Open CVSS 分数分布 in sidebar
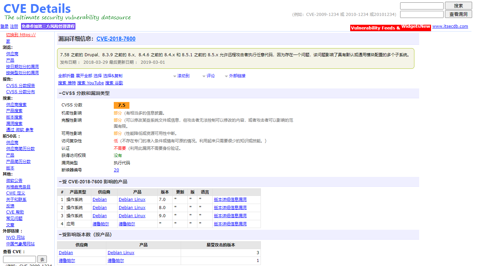This screenshot has height=266, width=483. pyautogui.click(x=20, y=92)
